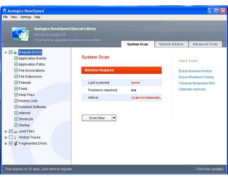Click the Attention Required status banner
The height and width of the screenshot is (177, 228).
(122, 70)
